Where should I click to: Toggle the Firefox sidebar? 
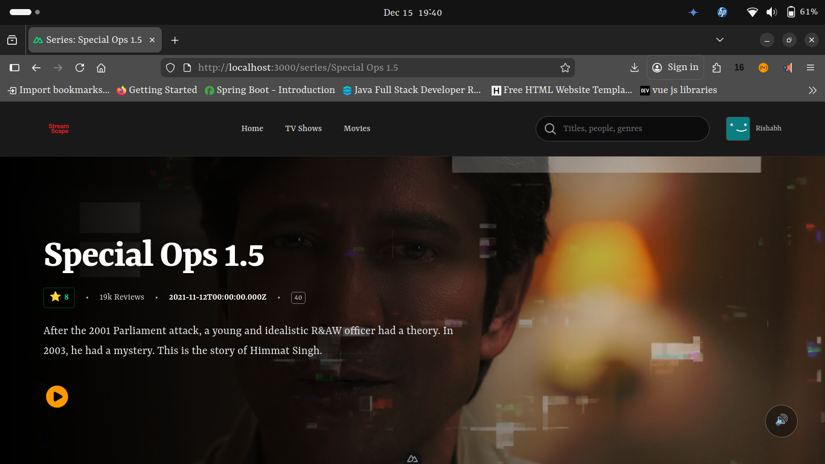(14, 68)
